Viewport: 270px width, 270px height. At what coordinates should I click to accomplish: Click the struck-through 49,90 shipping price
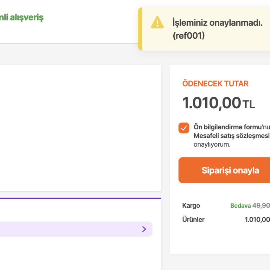pos(261,206)
